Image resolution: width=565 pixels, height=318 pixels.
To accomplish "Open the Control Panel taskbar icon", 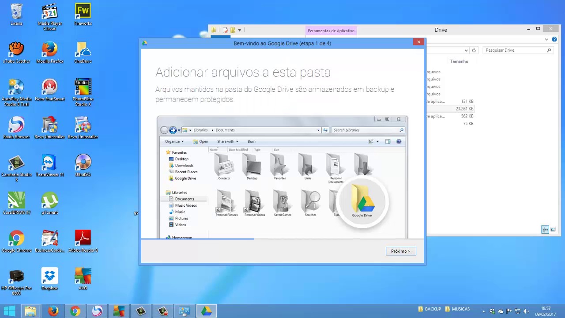I will coord(185,311).
